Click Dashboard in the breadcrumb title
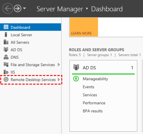143x134 pixels. point(107,9)
